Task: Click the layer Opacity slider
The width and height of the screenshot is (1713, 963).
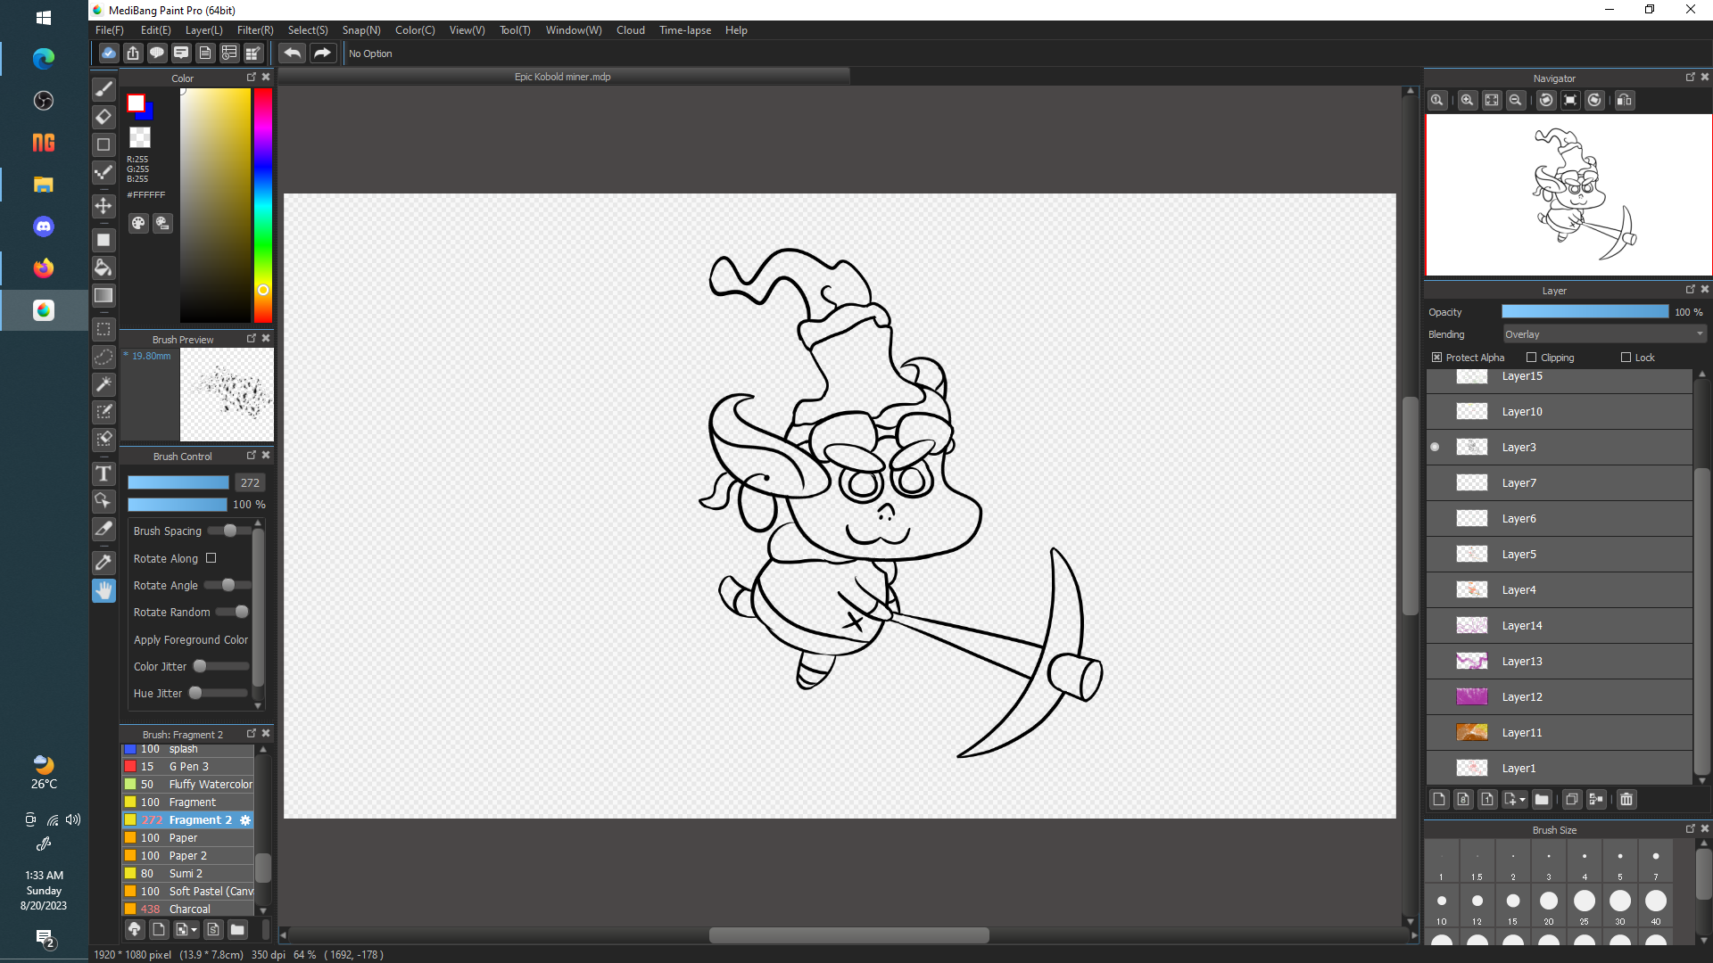Action: (1585, 311)
